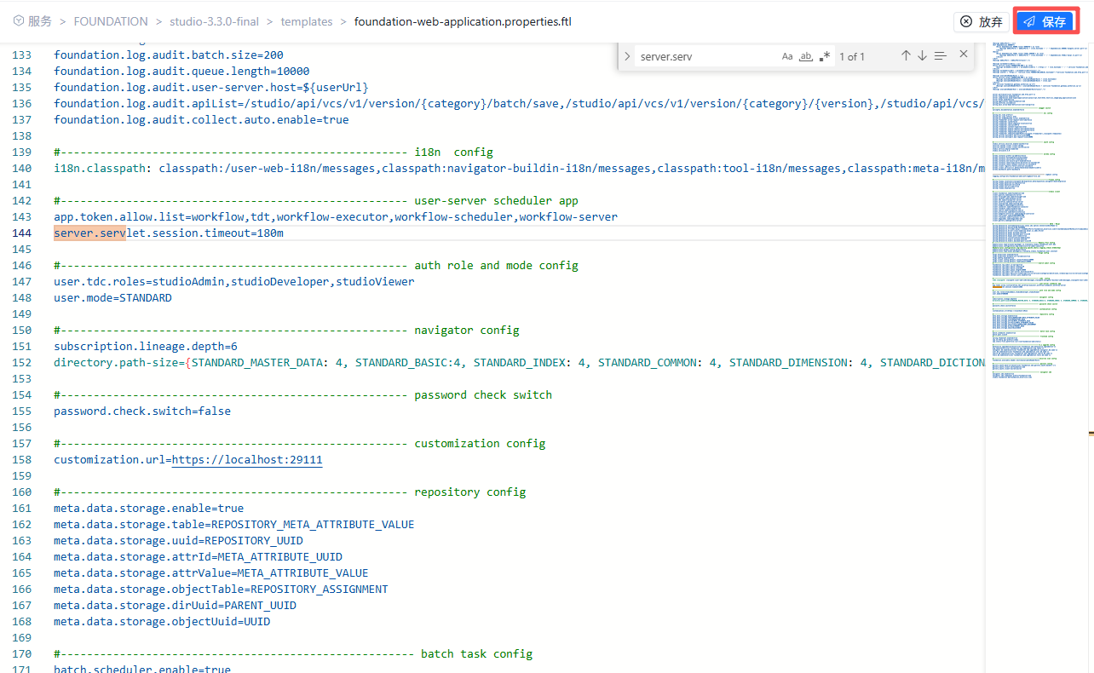Viewport: 1094px width, 673px height.
Task: Go to next match arrow
Action: [922, 55]
